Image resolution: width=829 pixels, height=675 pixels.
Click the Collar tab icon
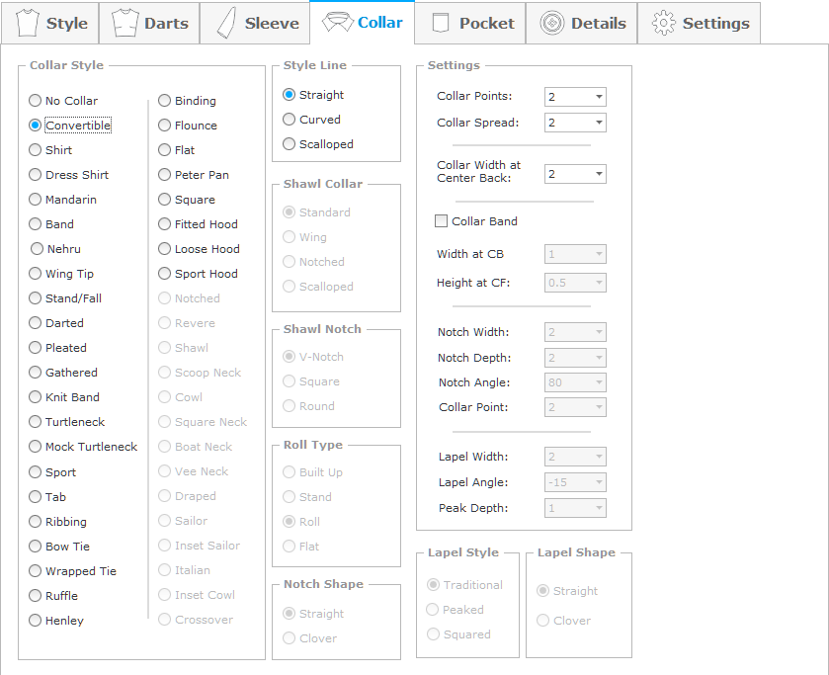[338, 22]
